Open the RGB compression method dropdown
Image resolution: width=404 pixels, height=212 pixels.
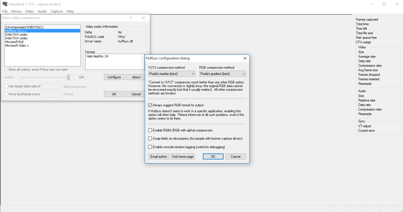(x=223, y=74)
